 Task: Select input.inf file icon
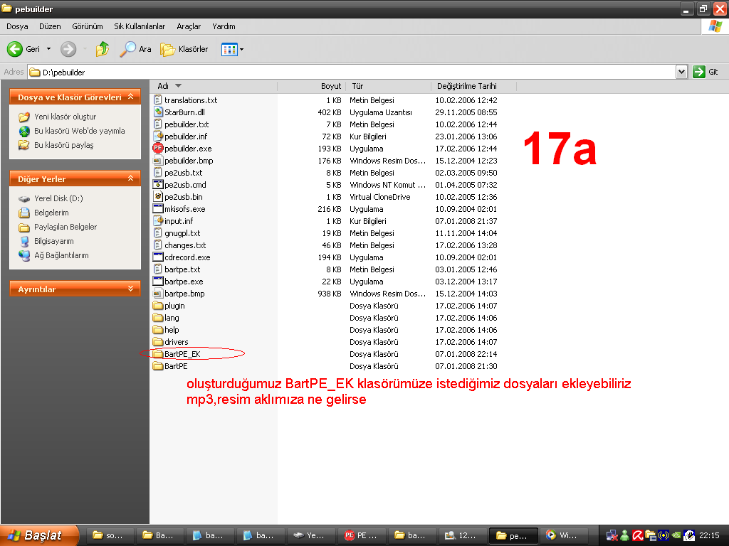pos(158,221)
